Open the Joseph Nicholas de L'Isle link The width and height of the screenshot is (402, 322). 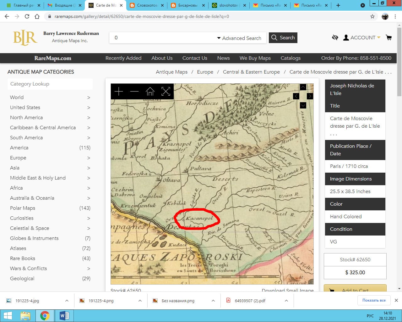coord(355,90)
